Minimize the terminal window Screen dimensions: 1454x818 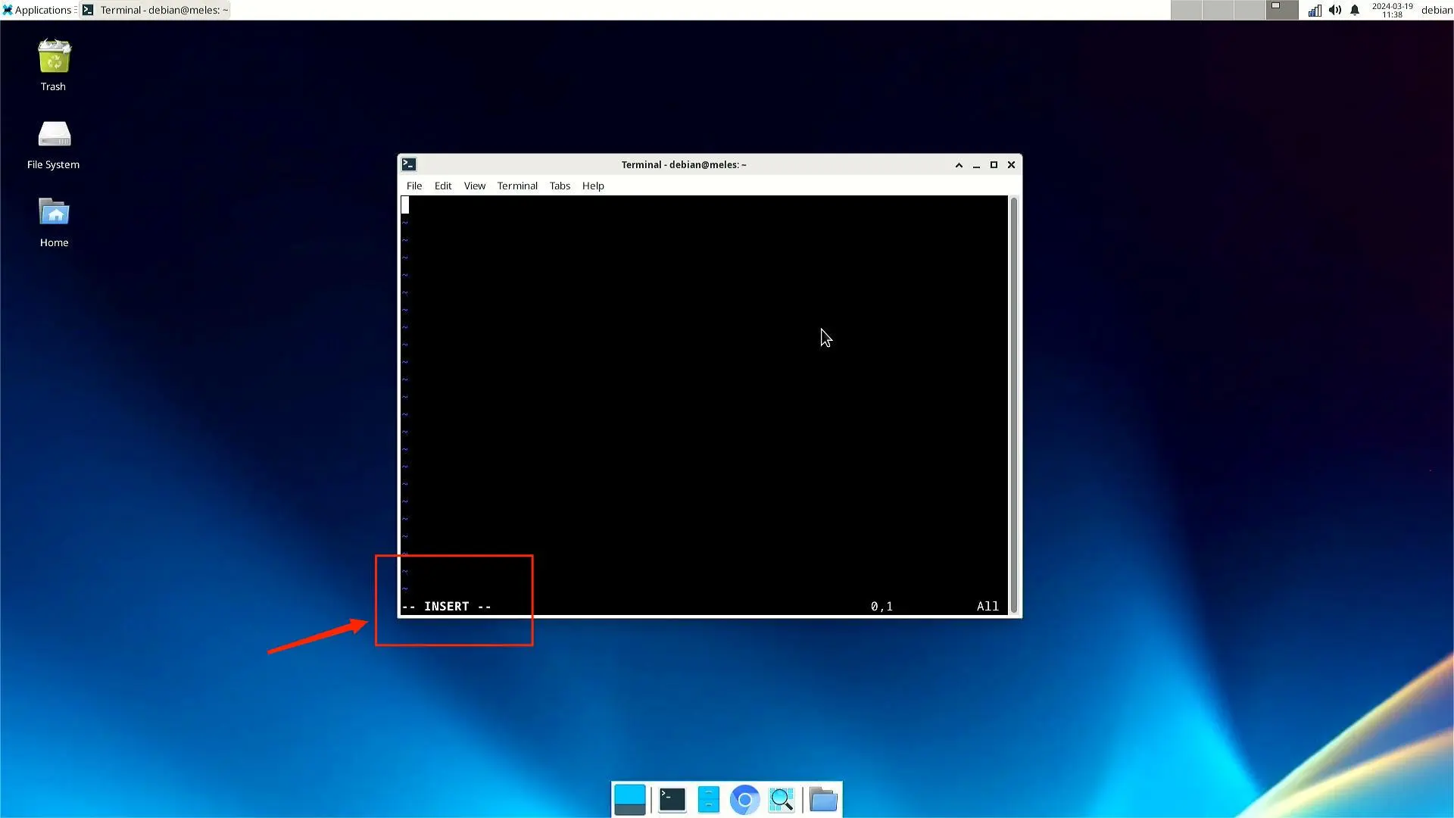point(976,165)
